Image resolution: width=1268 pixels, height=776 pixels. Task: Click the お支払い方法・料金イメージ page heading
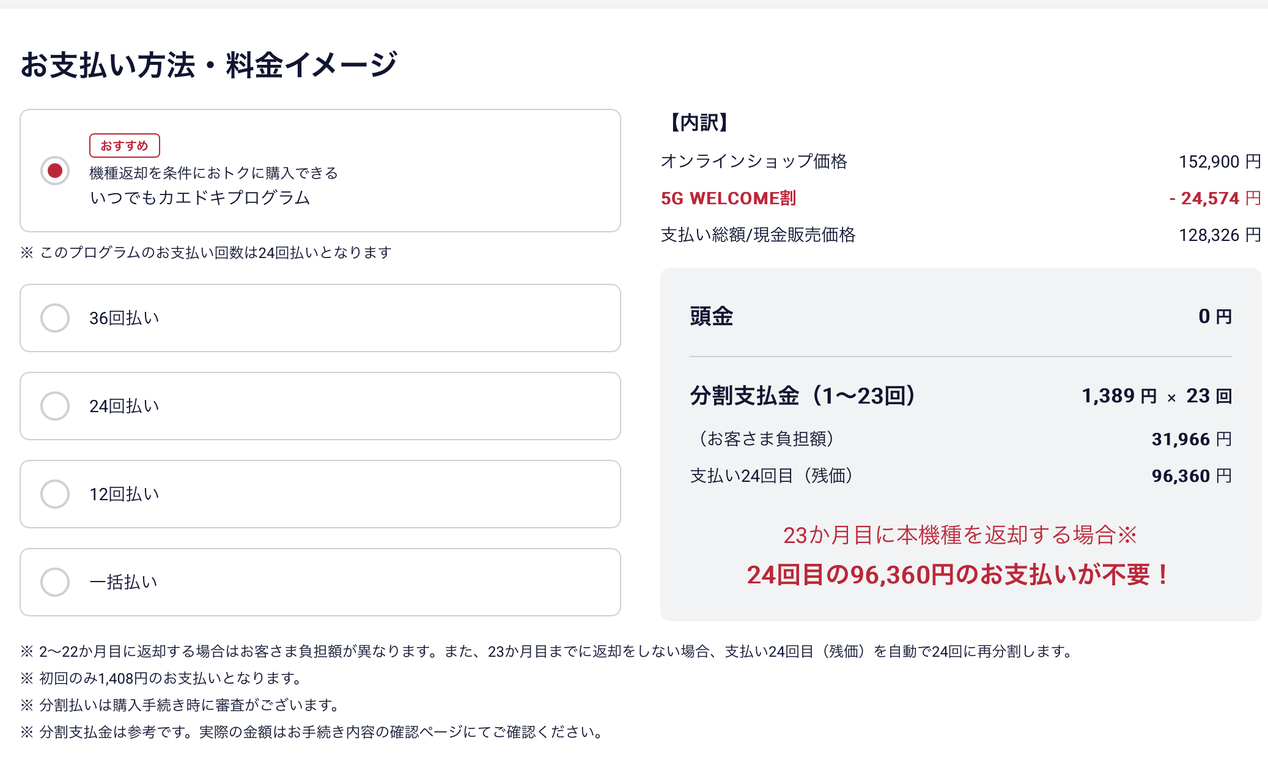[x=209, y=65]
